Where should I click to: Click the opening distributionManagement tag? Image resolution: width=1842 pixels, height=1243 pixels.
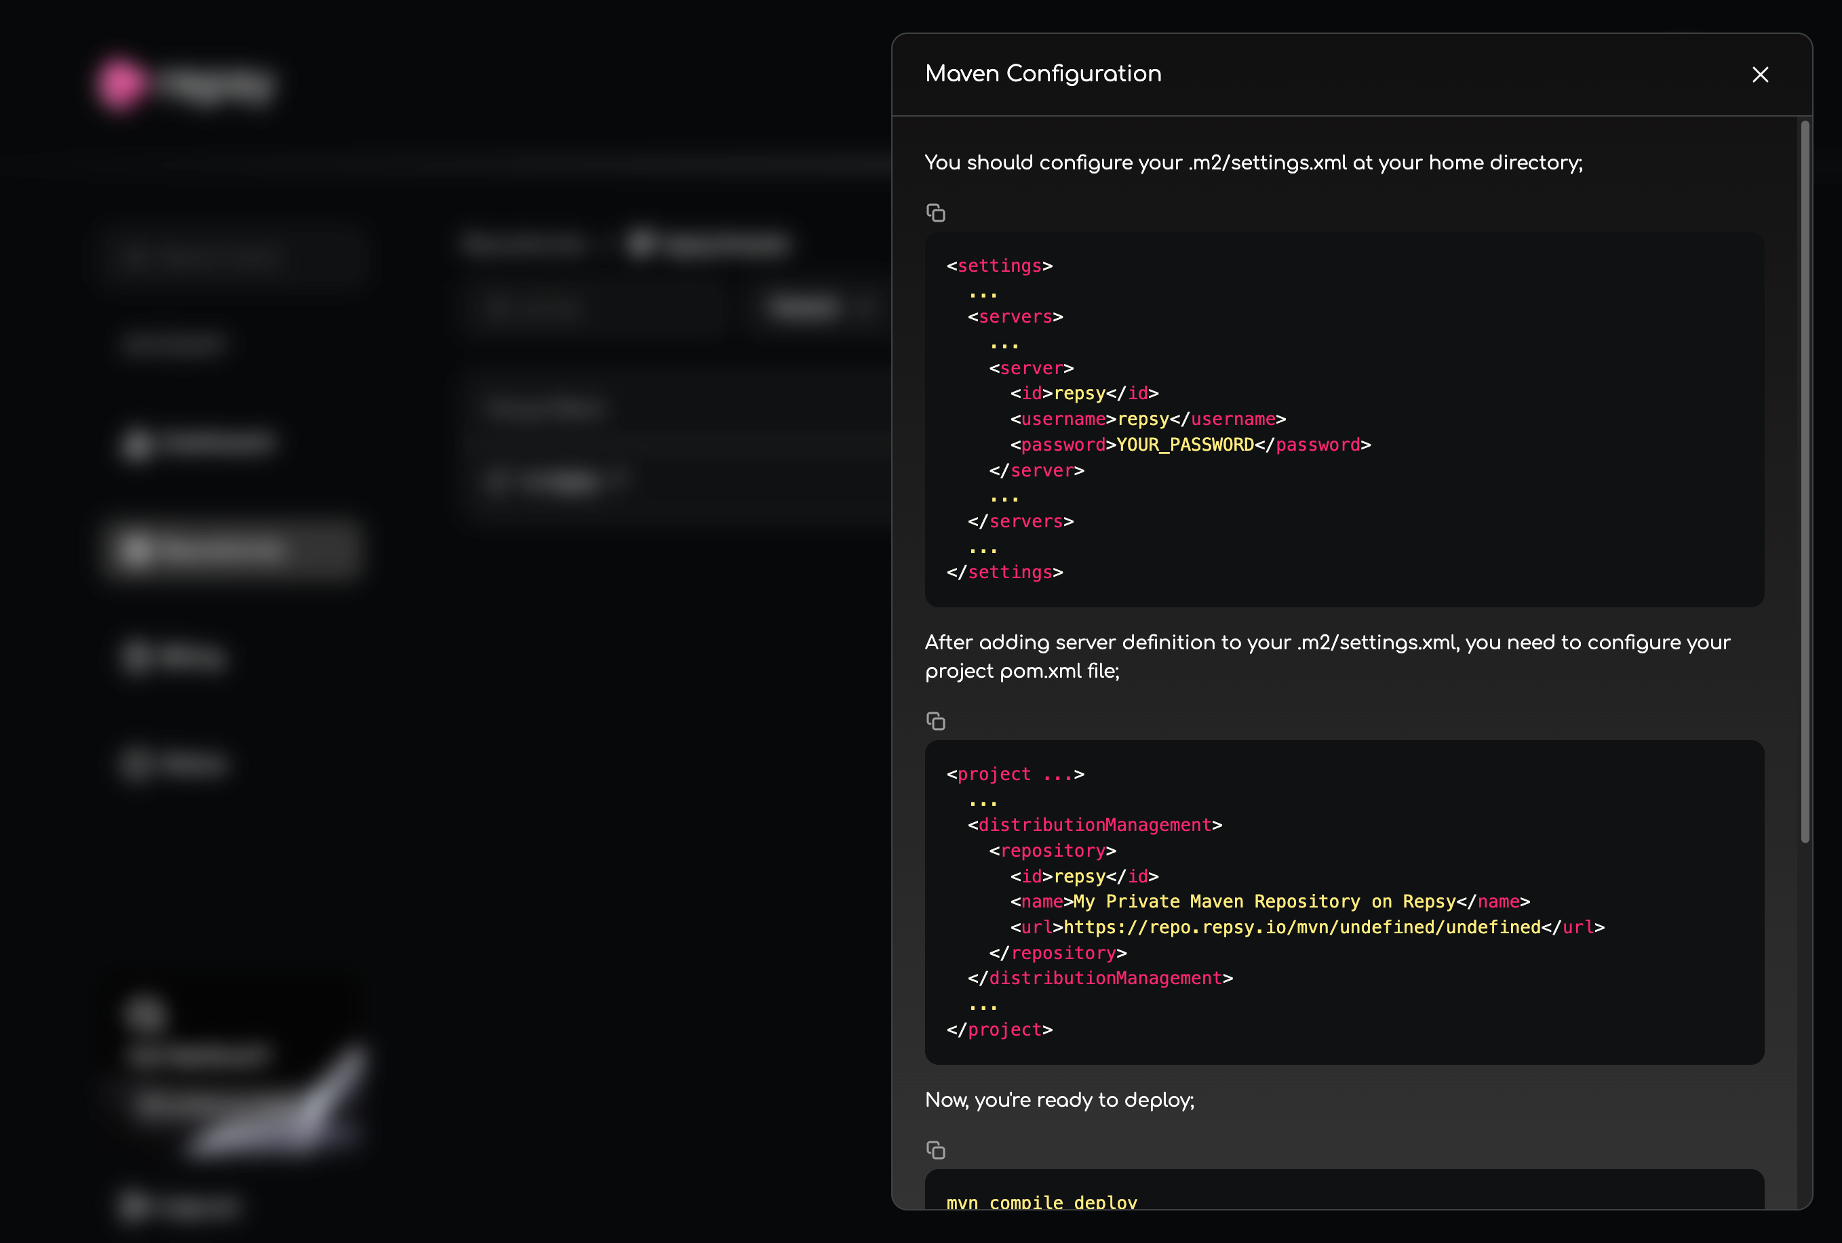(1094, 825)
